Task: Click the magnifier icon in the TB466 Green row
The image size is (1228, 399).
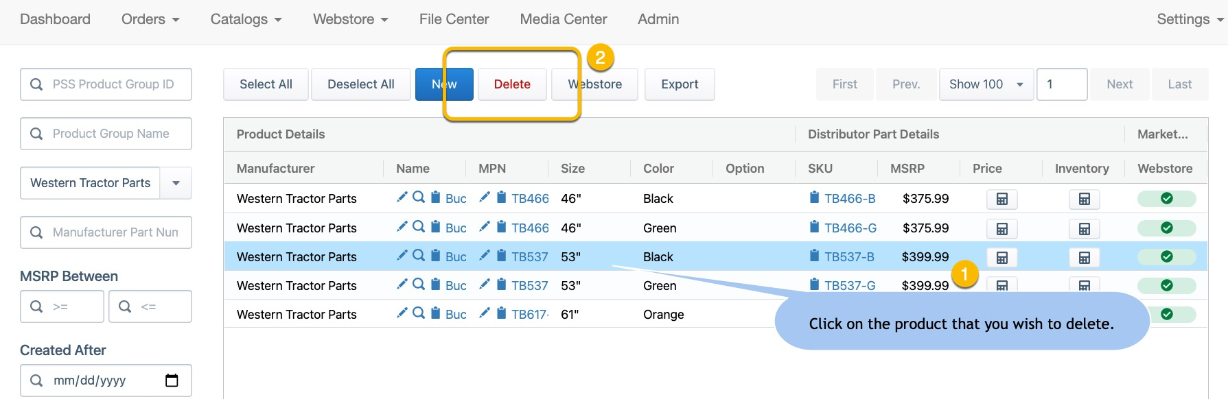Action: 419,226
